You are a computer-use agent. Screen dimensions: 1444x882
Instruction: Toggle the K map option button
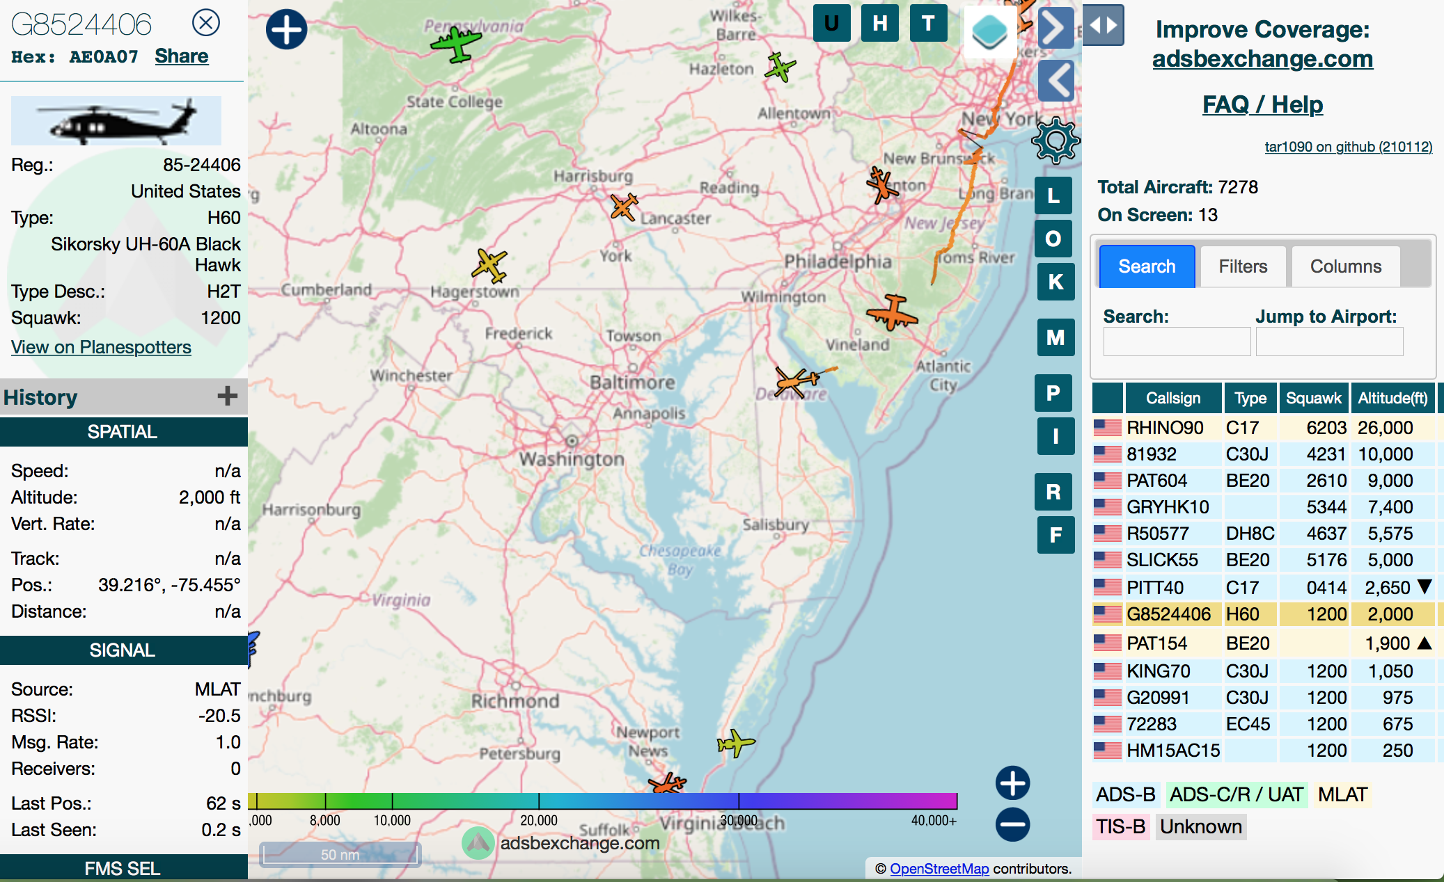click(x=1055, y=282)
